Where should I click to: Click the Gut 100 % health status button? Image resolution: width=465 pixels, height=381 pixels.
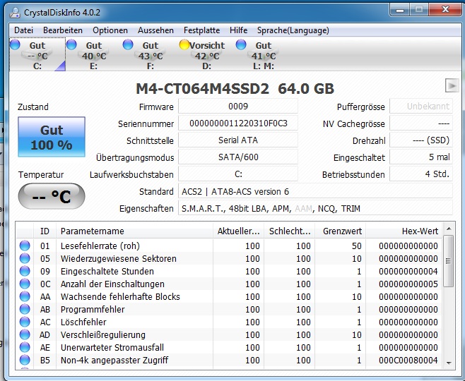(x=52, y=137)
